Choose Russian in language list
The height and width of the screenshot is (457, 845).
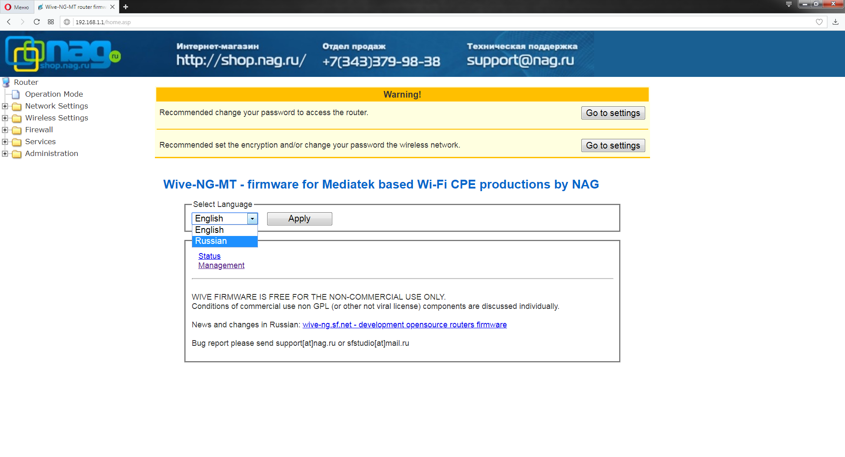224,241
